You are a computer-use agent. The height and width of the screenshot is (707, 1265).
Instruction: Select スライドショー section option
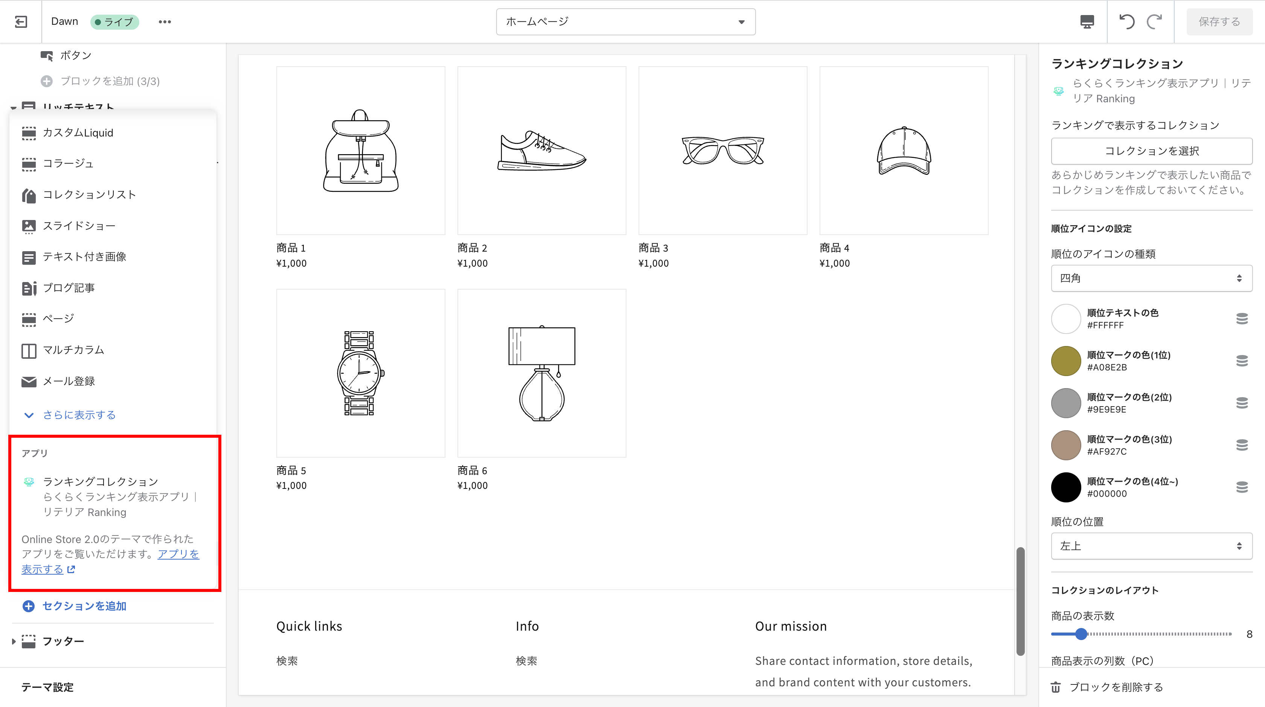click(x=79, y=226)
